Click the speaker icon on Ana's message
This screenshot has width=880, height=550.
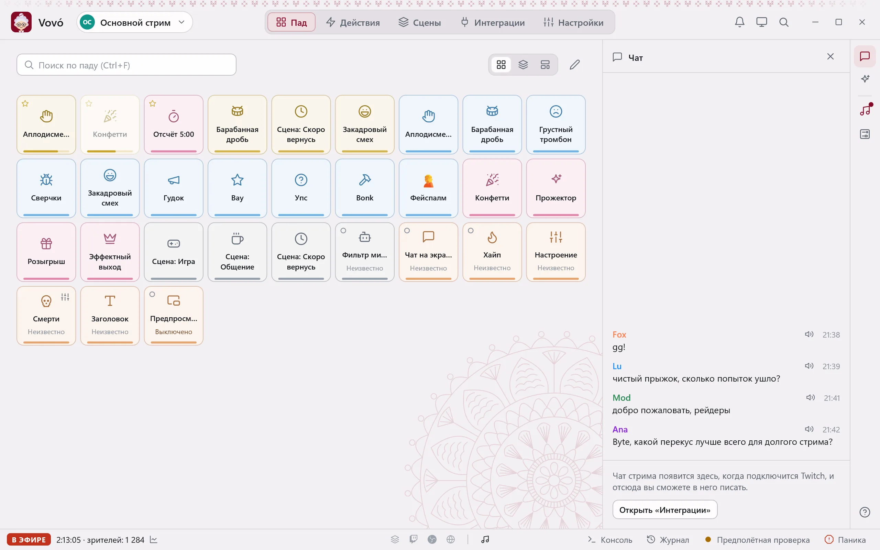pyautogui.click(x=809, y=429)
